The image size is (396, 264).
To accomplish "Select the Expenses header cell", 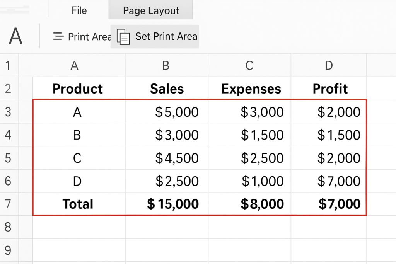I will (251, 89).
